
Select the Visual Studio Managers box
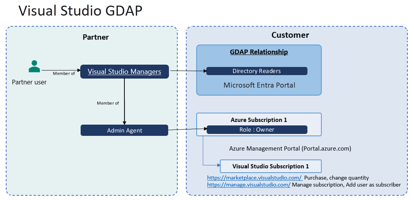click(x=124, y=72)
